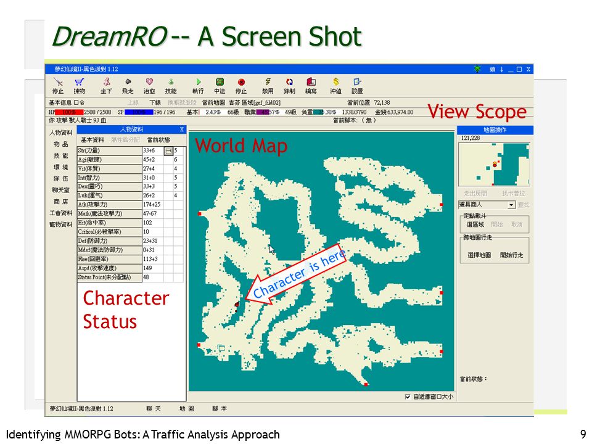Click the green 執行 run arrow icon
592x444 pixels.
point(198,82)
